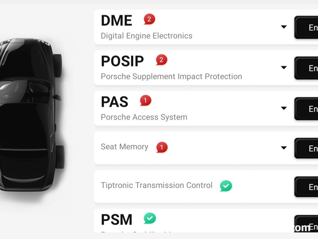
Task: Click the POSIP red fault count badge
Action: click(x=161, y=60)
